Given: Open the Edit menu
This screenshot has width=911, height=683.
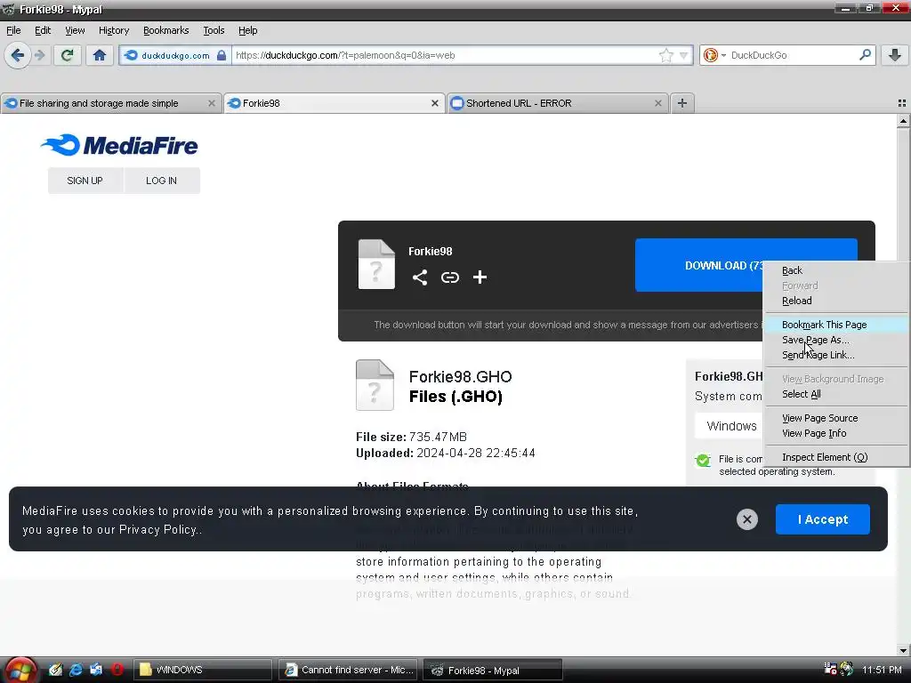Looking at the screenshot, I should coord(43,30).
